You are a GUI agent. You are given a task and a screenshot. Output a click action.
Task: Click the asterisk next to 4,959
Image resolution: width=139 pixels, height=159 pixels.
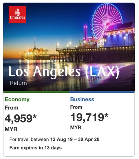point(34,116)
